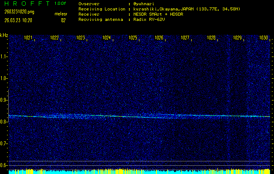Jump to the 1025 time marker
Image resolution: width=274 pixels, height=174 pixels.
coord(133,38)
